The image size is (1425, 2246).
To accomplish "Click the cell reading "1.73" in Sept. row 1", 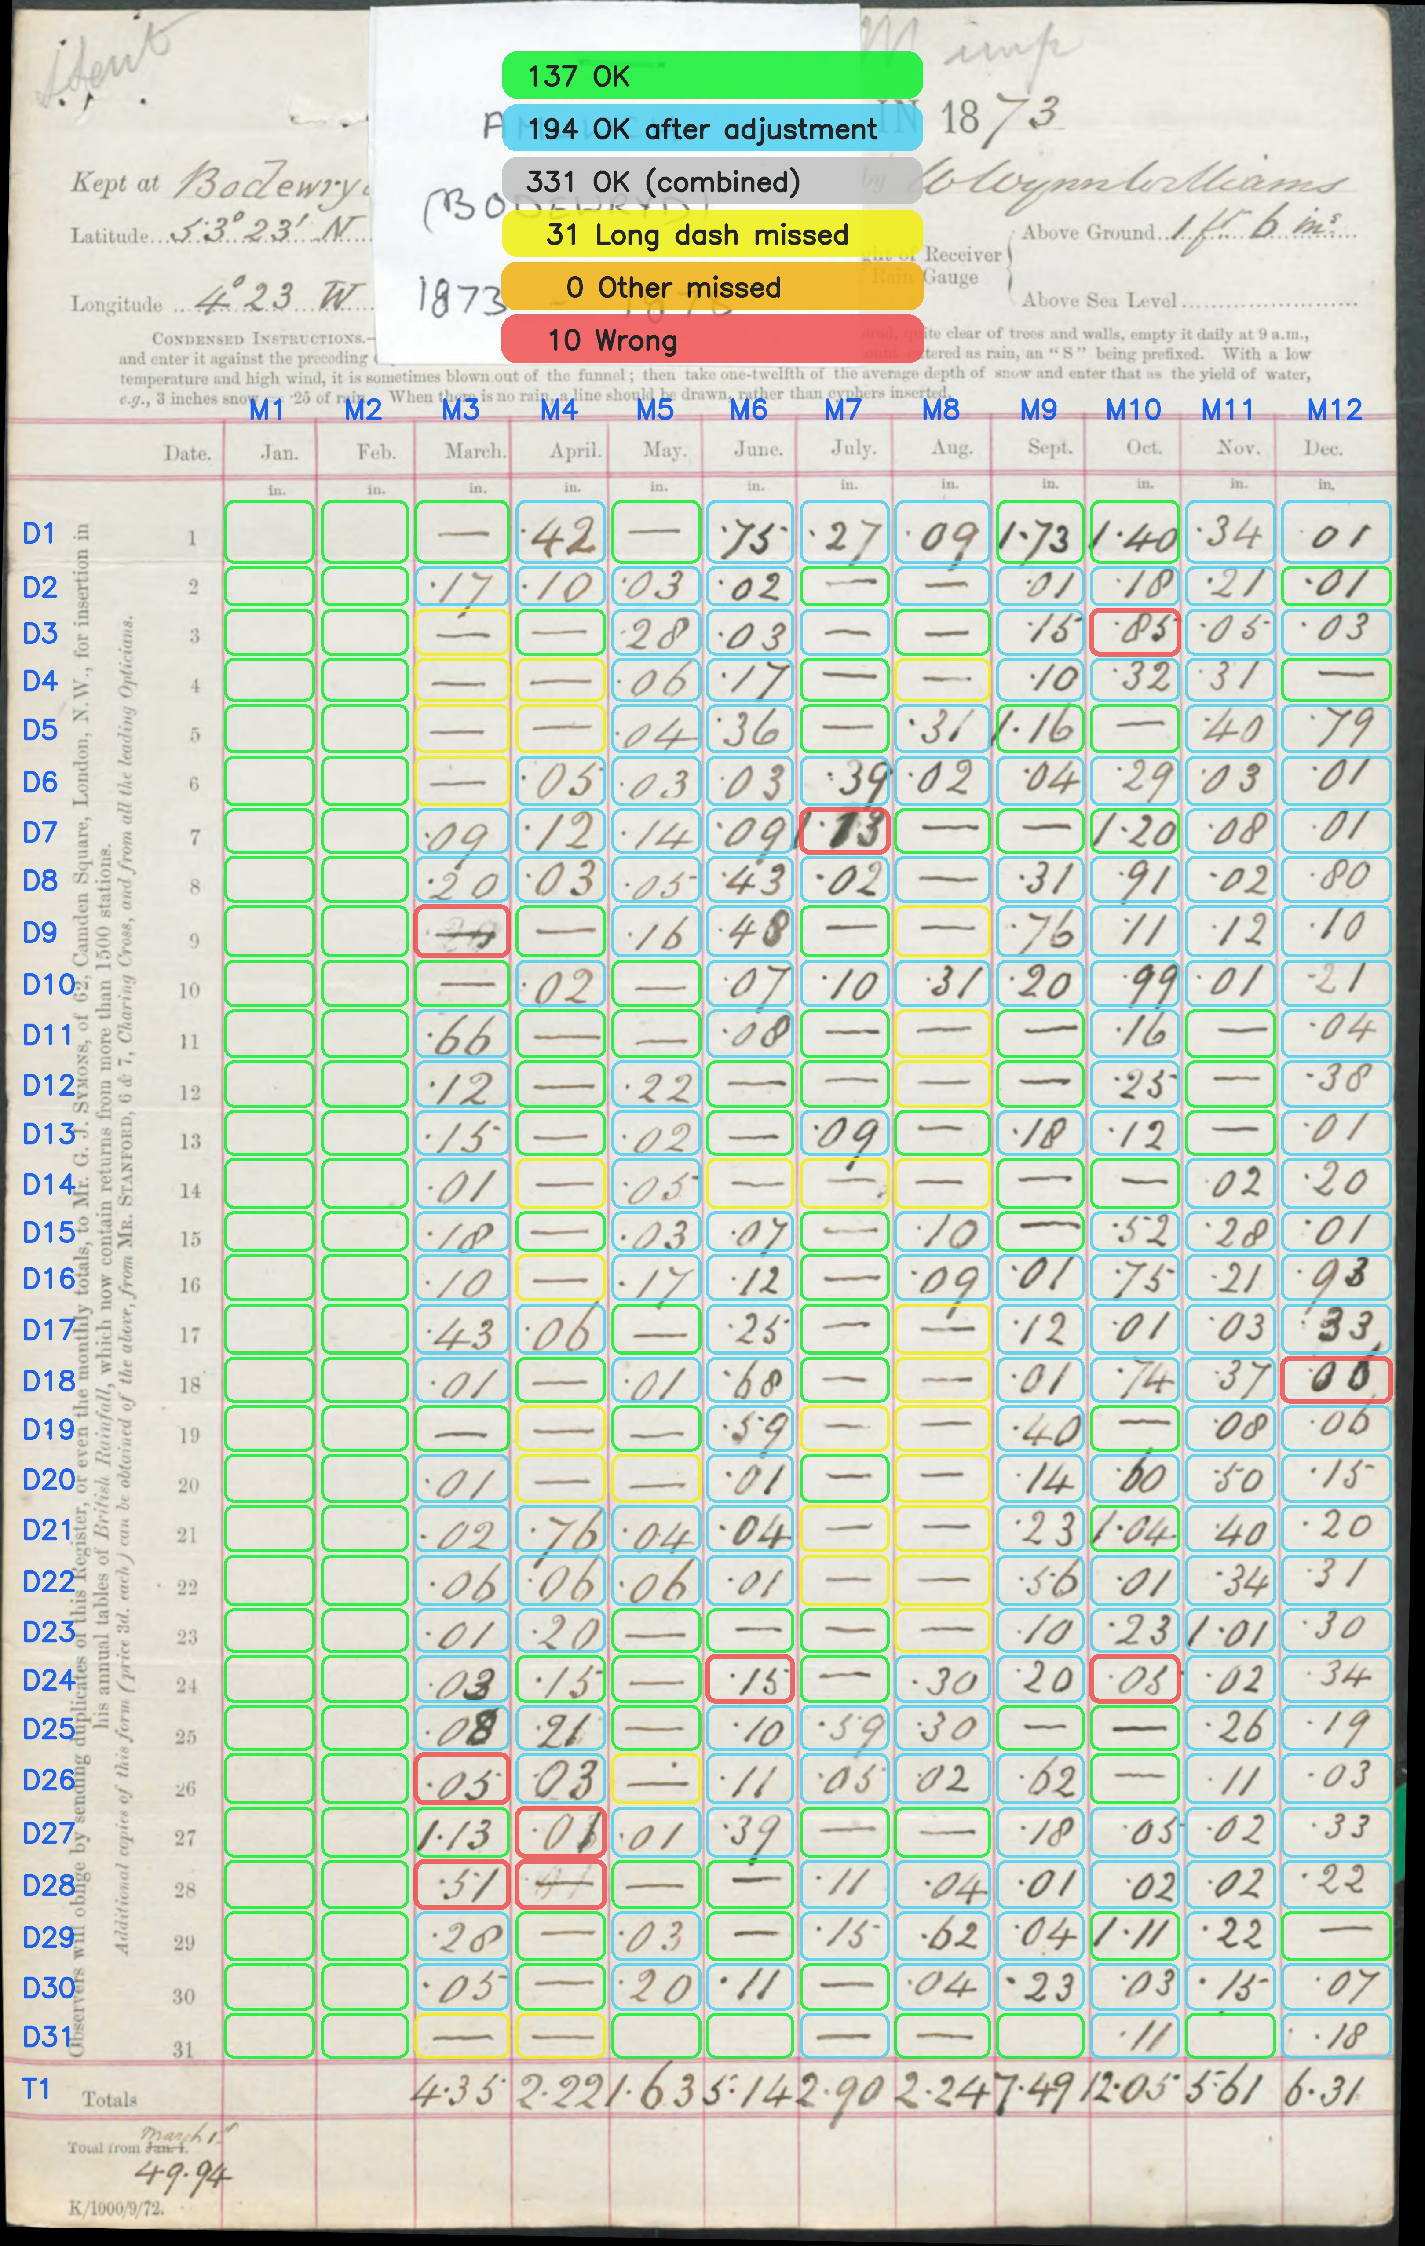I will 1040,533.
